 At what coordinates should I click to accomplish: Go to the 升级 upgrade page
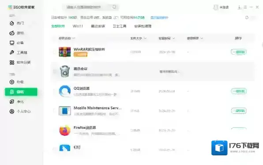(16, 82)
